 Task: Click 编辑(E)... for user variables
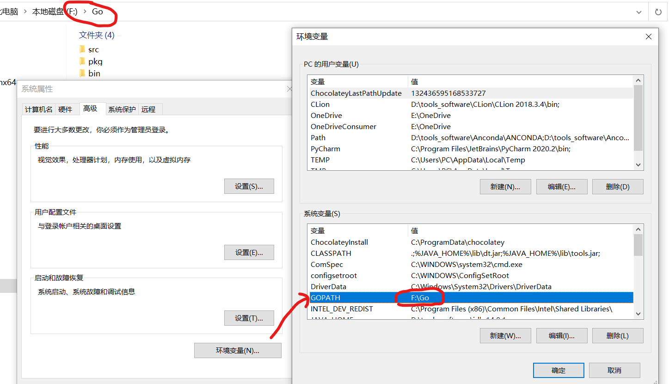pos(562,187)
